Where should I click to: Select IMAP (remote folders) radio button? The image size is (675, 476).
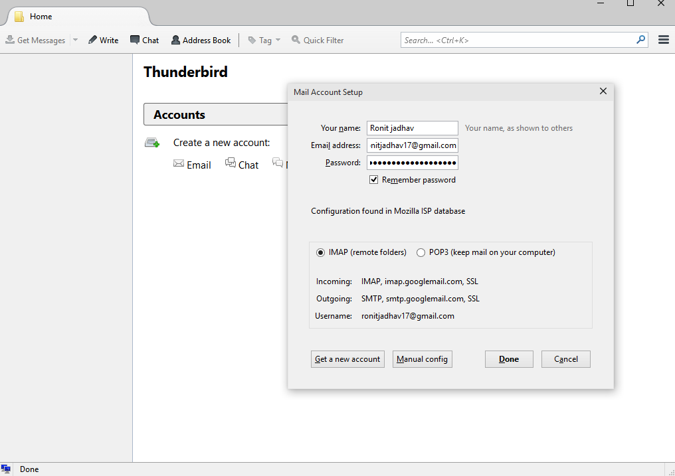tap(320, 252)
